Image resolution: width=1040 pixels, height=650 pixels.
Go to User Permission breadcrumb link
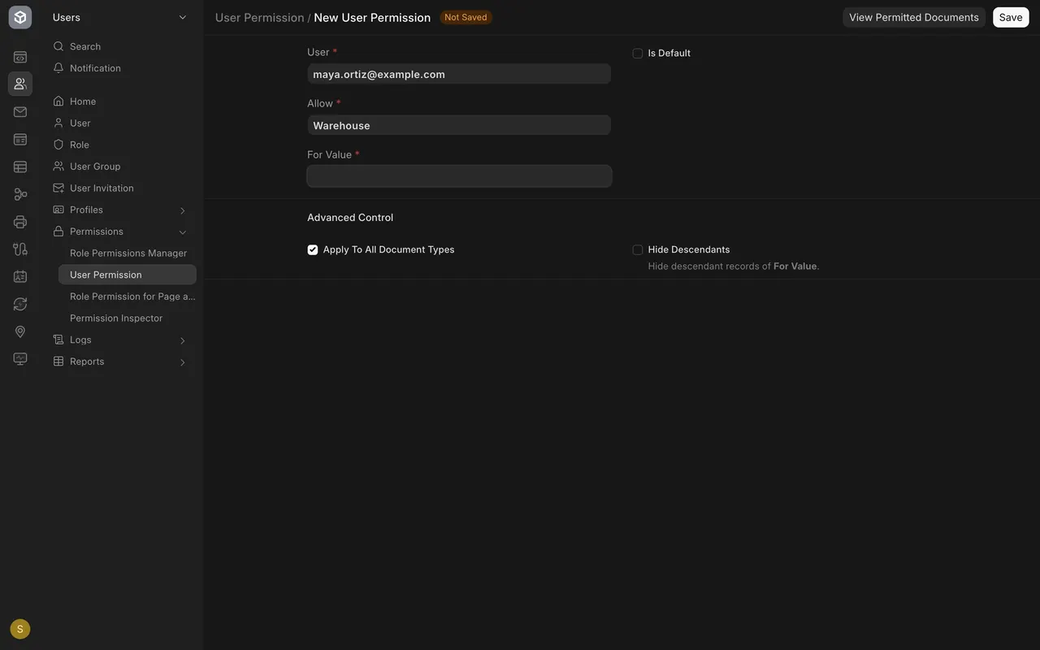[259, 17]
